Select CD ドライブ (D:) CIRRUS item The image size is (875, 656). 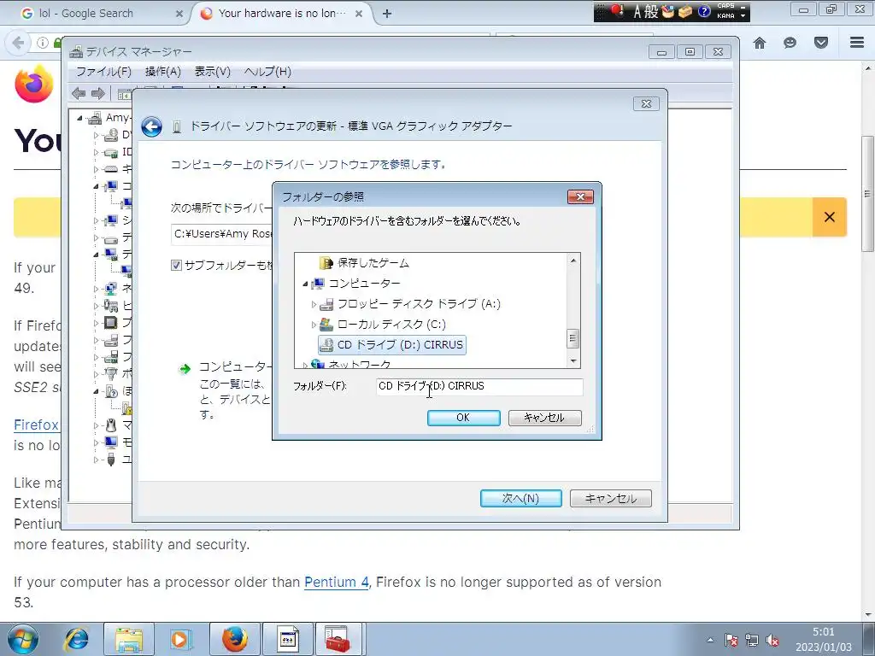(391, 345)
